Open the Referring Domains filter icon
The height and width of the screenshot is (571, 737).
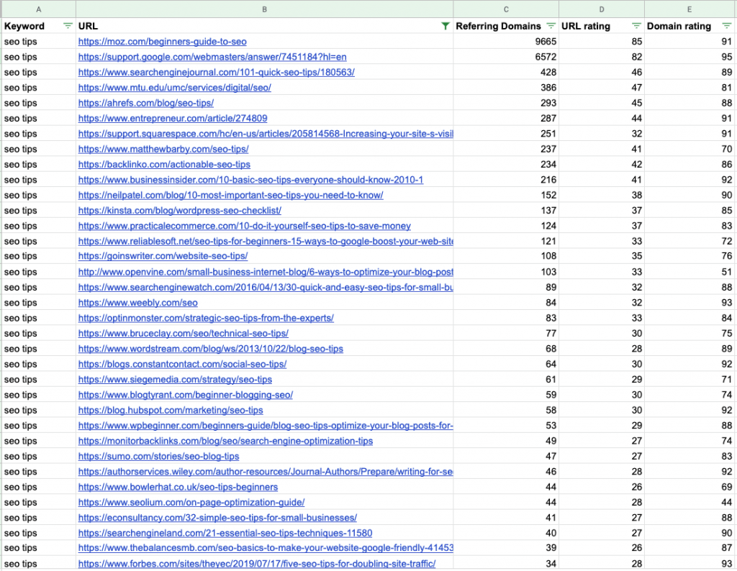551,26
